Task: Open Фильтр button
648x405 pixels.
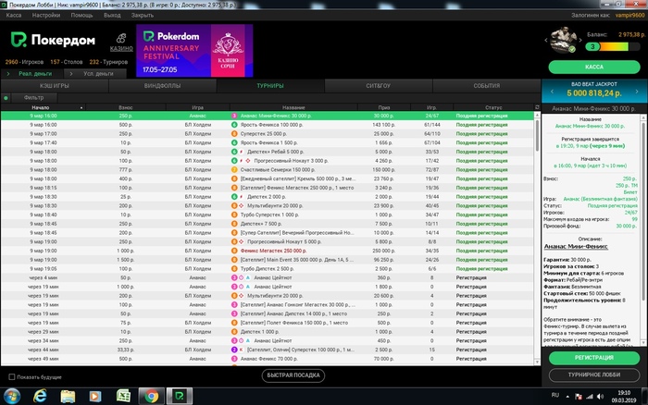Action: point(34,98)
